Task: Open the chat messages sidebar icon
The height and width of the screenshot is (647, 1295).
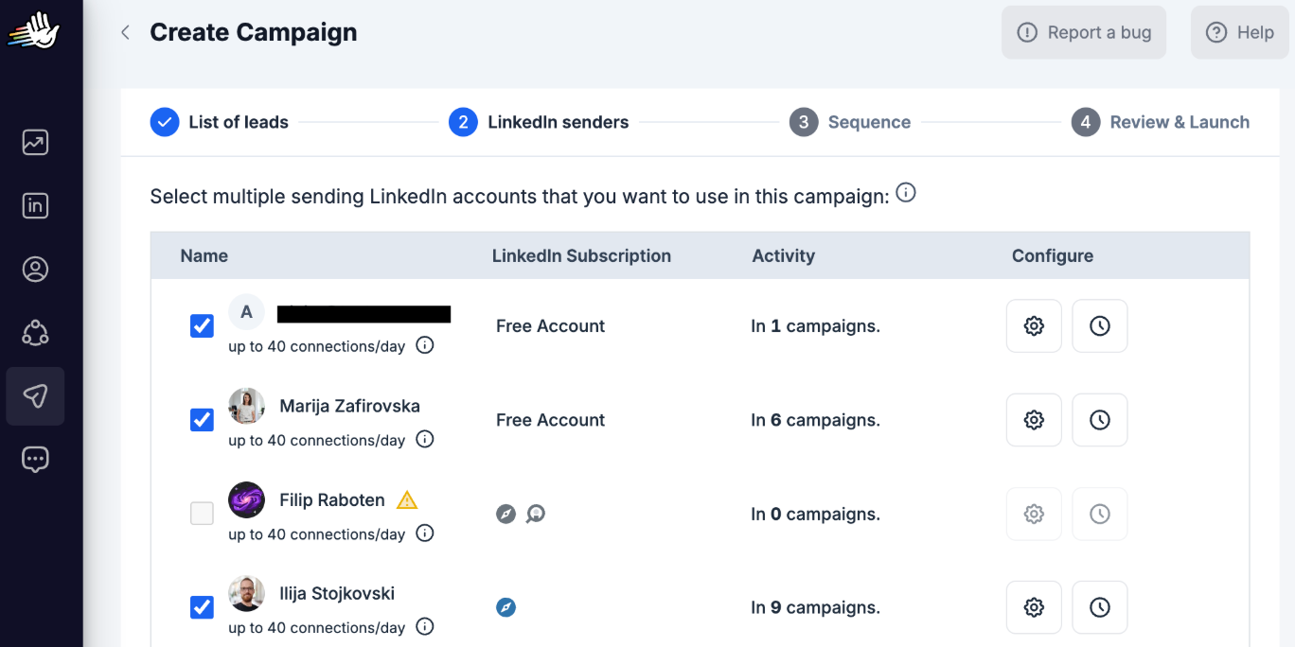Action: [35, 460]
